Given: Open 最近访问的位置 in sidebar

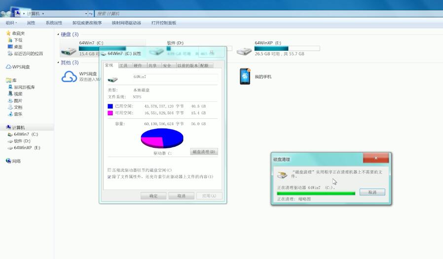Looking at the screenshot, I should tap(26, 54).
